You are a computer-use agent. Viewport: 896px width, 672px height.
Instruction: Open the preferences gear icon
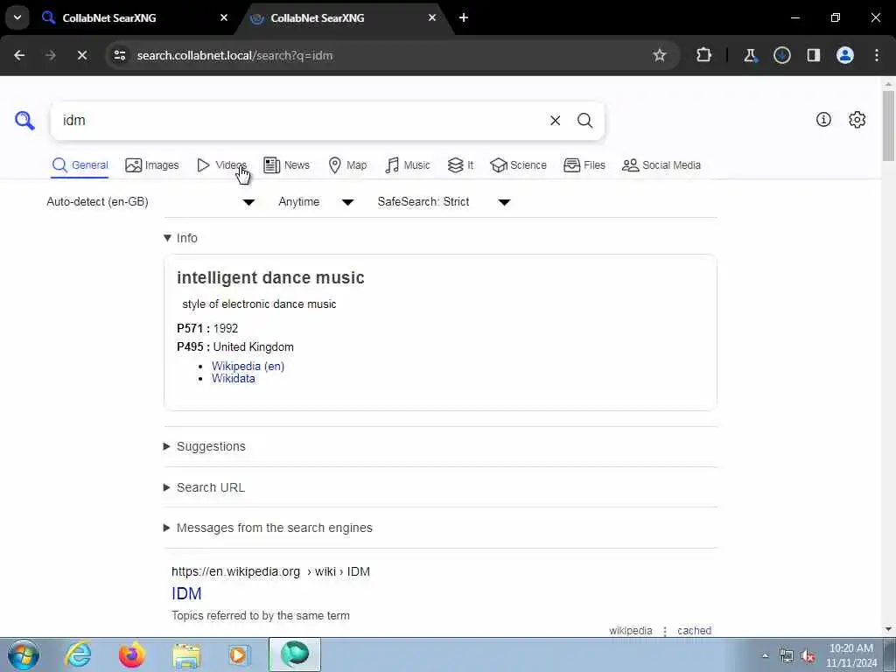click(857, 119)
